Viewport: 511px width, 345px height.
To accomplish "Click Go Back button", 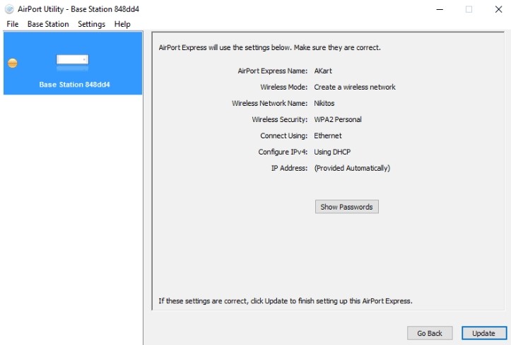I will pos(430,333).
